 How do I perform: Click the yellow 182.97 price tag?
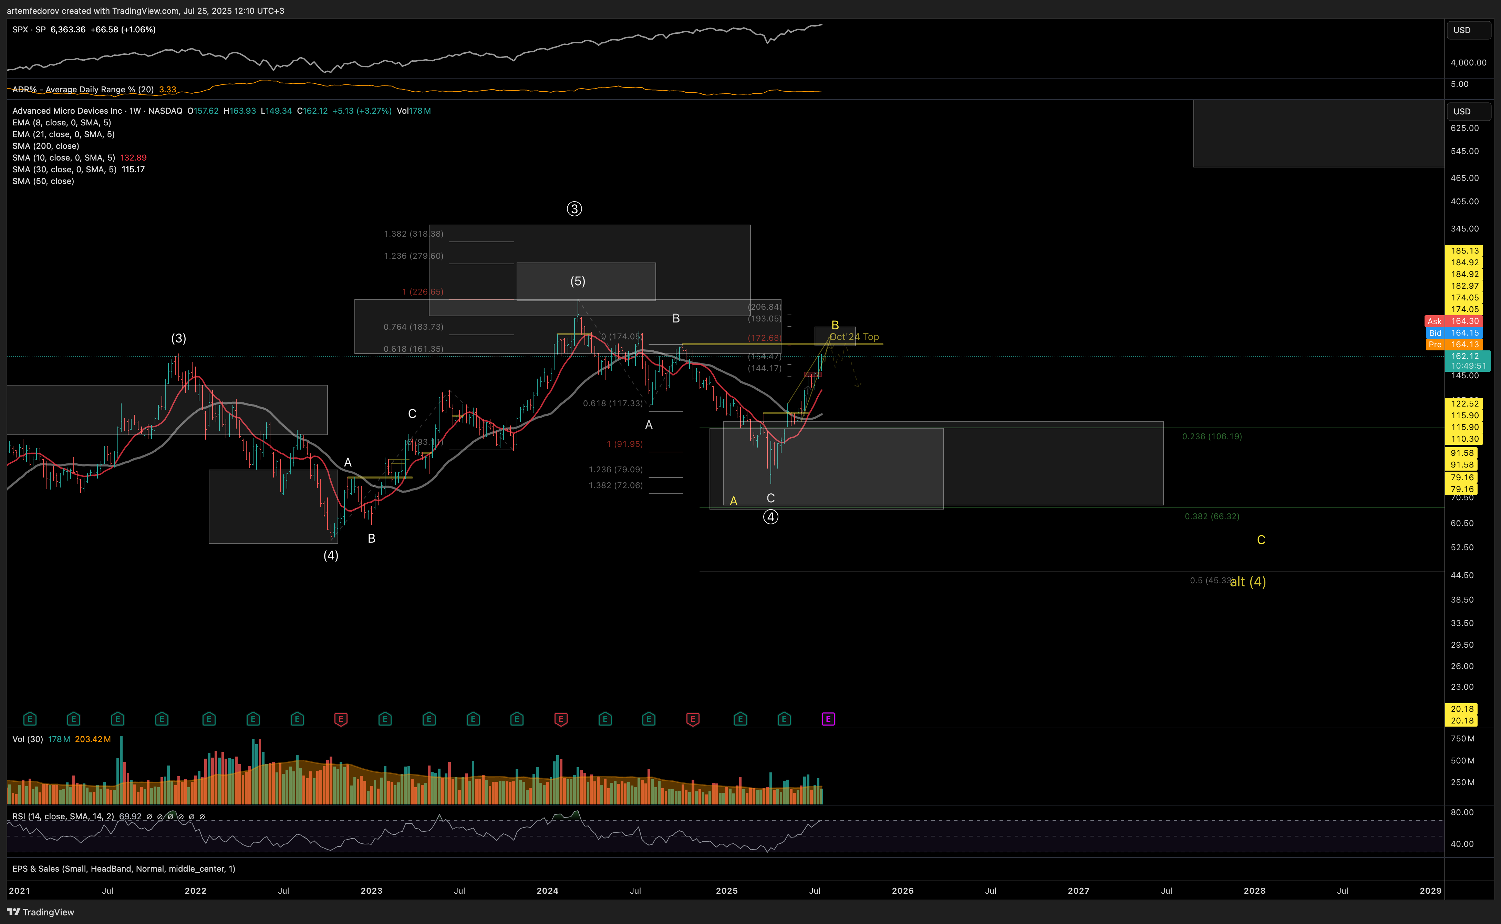pyautogui.click(x=1464, y=285)
